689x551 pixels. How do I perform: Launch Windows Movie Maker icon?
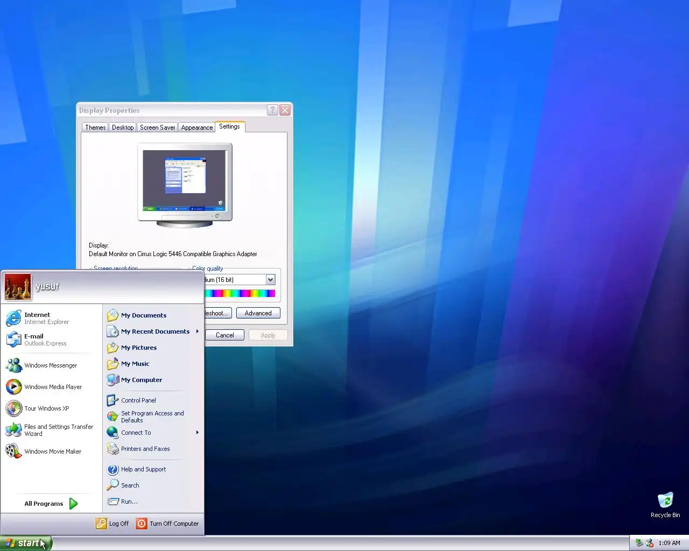(13, 451)
